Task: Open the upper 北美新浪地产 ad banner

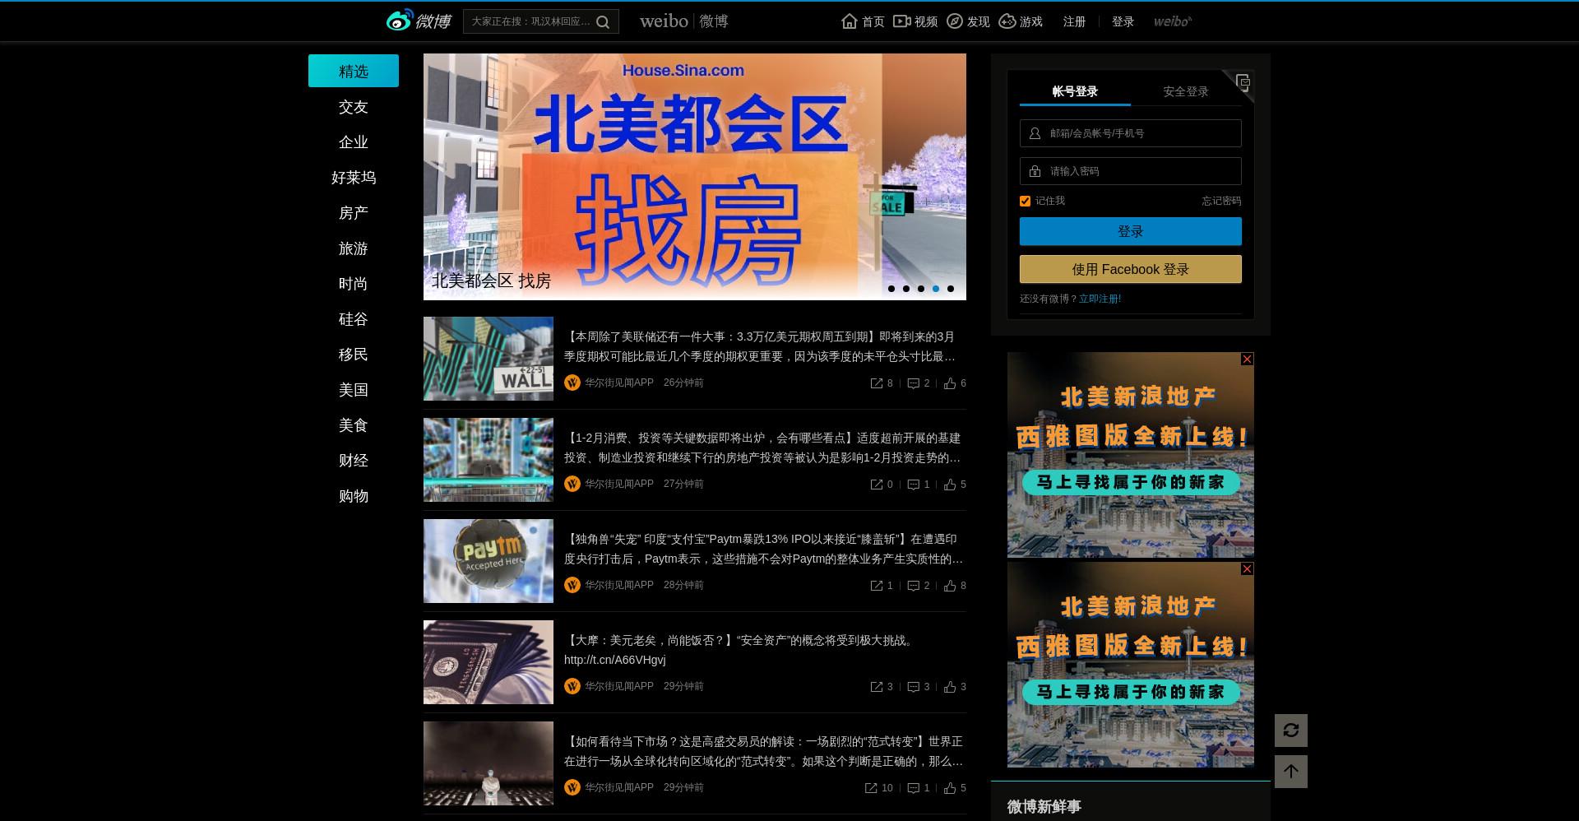Action: tap(1131, 455)
